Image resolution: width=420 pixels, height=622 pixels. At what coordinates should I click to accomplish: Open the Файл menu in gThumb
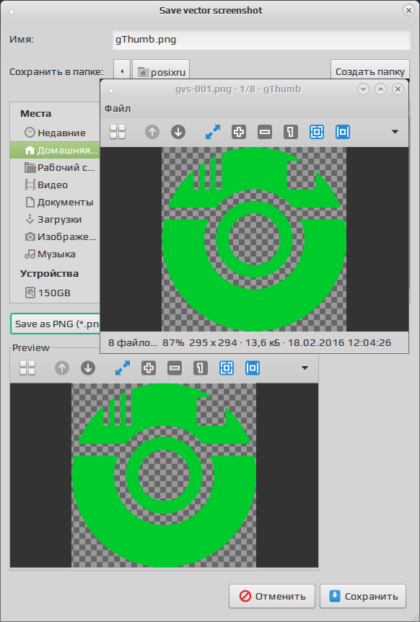coord(118,108)
